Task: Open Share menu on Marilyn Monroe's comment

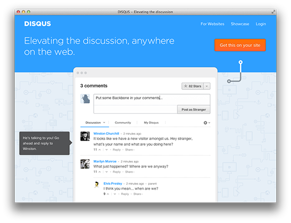Action: pyautogui.click(x=129, y=172)
